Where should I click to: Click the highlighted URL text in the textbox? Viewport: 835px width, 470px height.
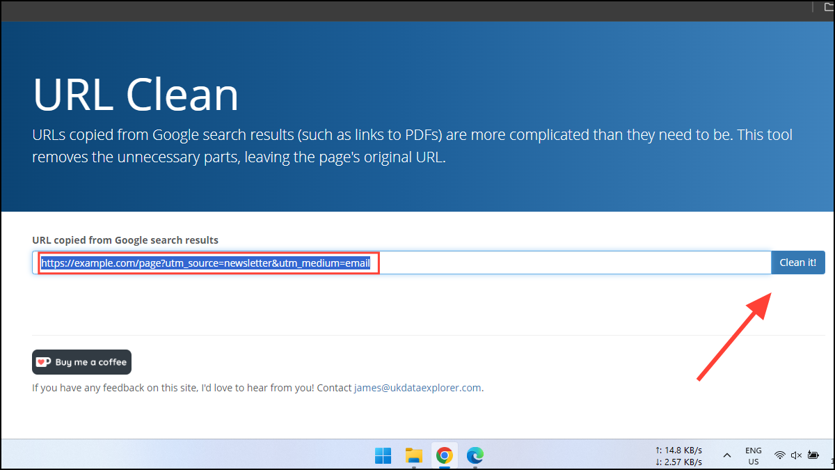205,263
